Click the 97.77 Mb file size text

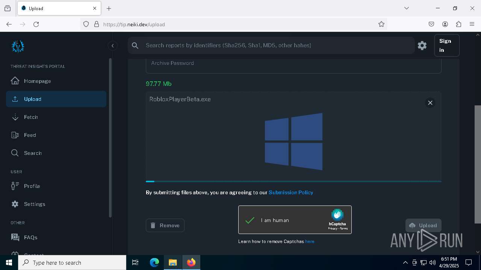pyautogui.click(x=159, y=84)
